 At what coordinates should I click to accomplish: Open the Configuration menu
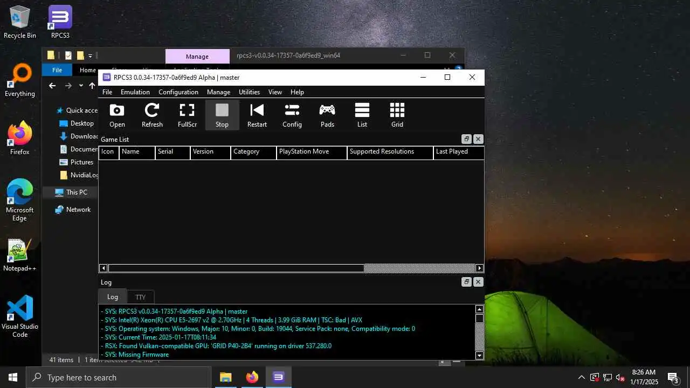coord(178,92)
